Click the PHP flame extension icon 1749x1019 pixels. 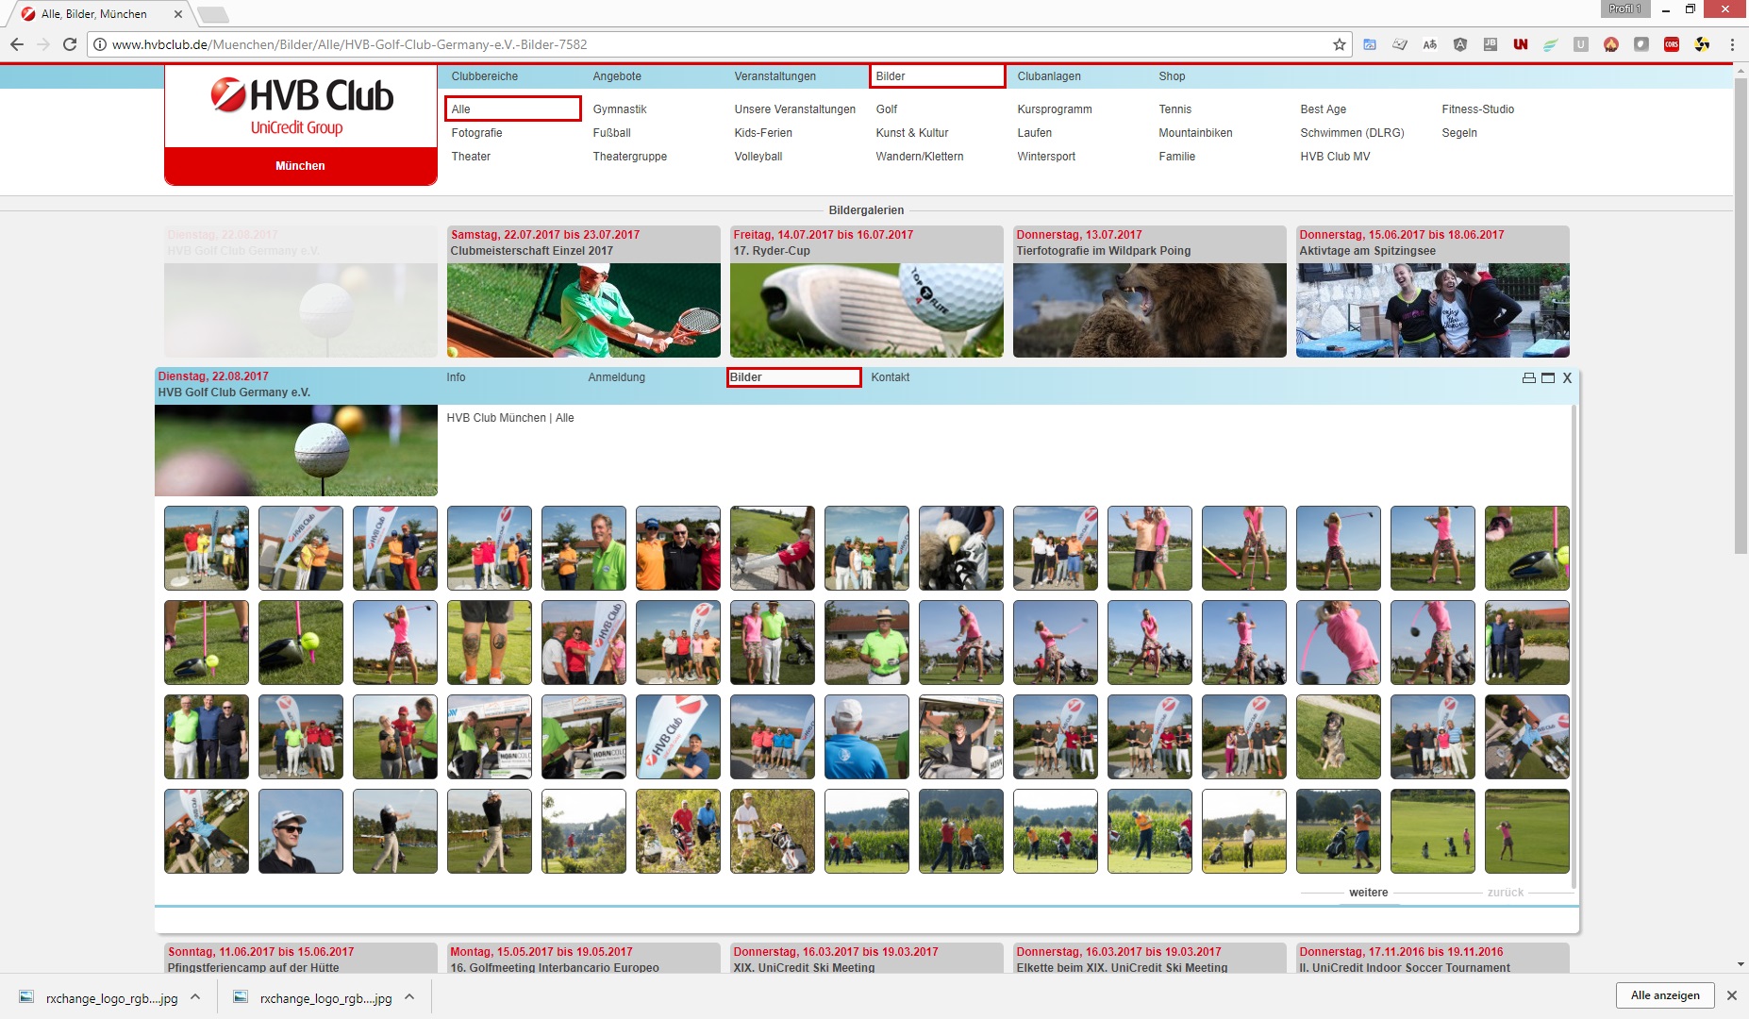pos(1611,44)
